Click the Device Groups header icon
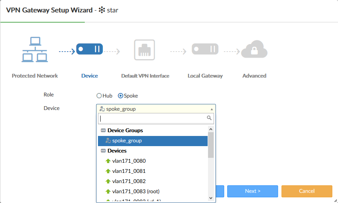 (103, 130)
